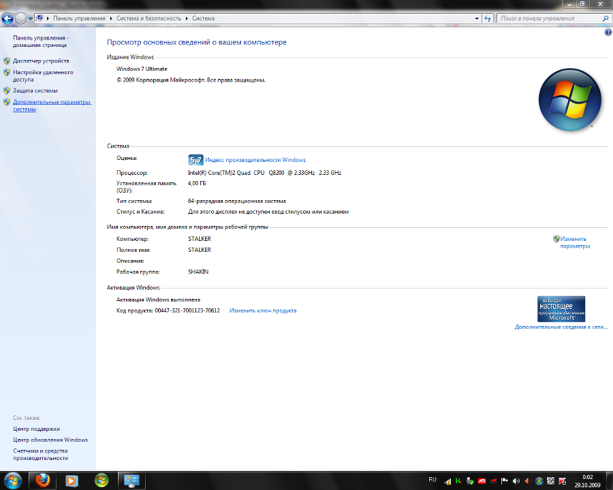
Task: Switch input language via RU indicator
Action: [x=433, y=479]
